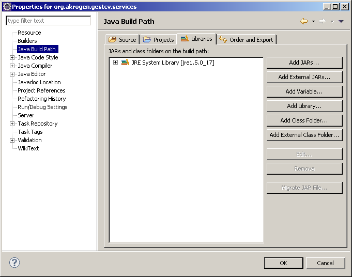This screenshot has height=277, width=352.
Task: Expand the JRE System Library node
Action: [116, 63]
